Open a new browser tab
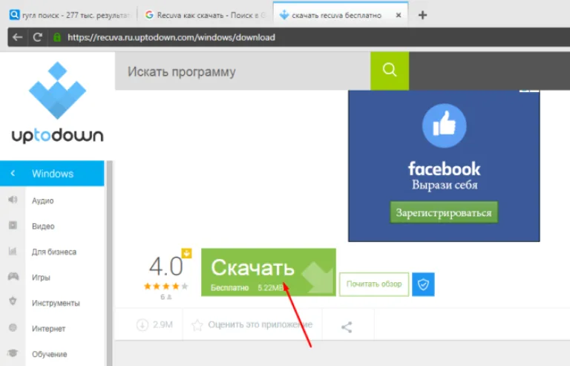 pos(422,15)
